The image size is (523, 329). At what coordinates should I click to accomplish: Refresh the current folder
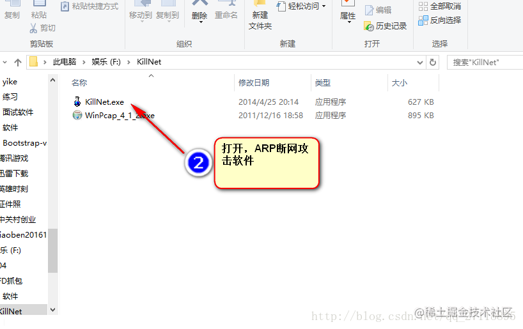(x=433, y=63)
